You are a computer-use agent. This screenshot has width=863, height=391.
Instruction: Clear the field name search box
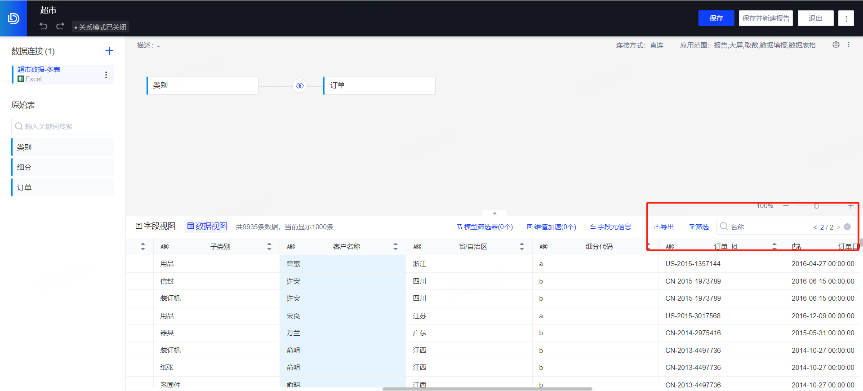[x=847, y=227]
